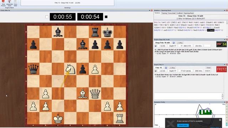Open the Fritz 15 engine pane dropdown arrow
228x128 pixels.
pos(224,64)
